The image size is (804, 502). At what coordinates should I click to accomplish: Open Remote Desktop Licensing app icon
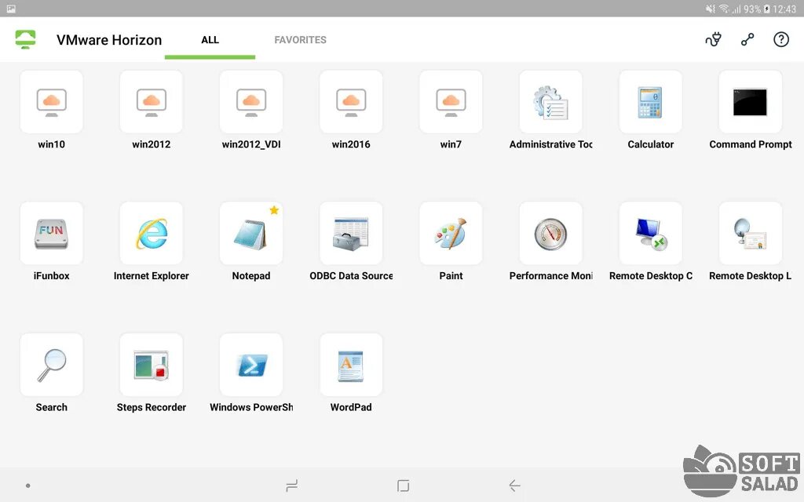point(751,233)
